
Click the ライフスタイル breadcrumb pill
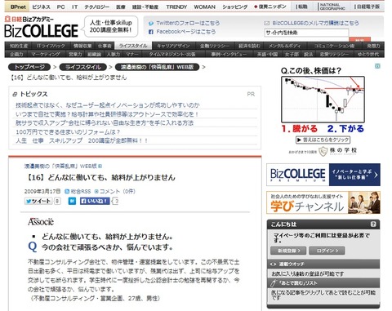click(x=83, y=67)
